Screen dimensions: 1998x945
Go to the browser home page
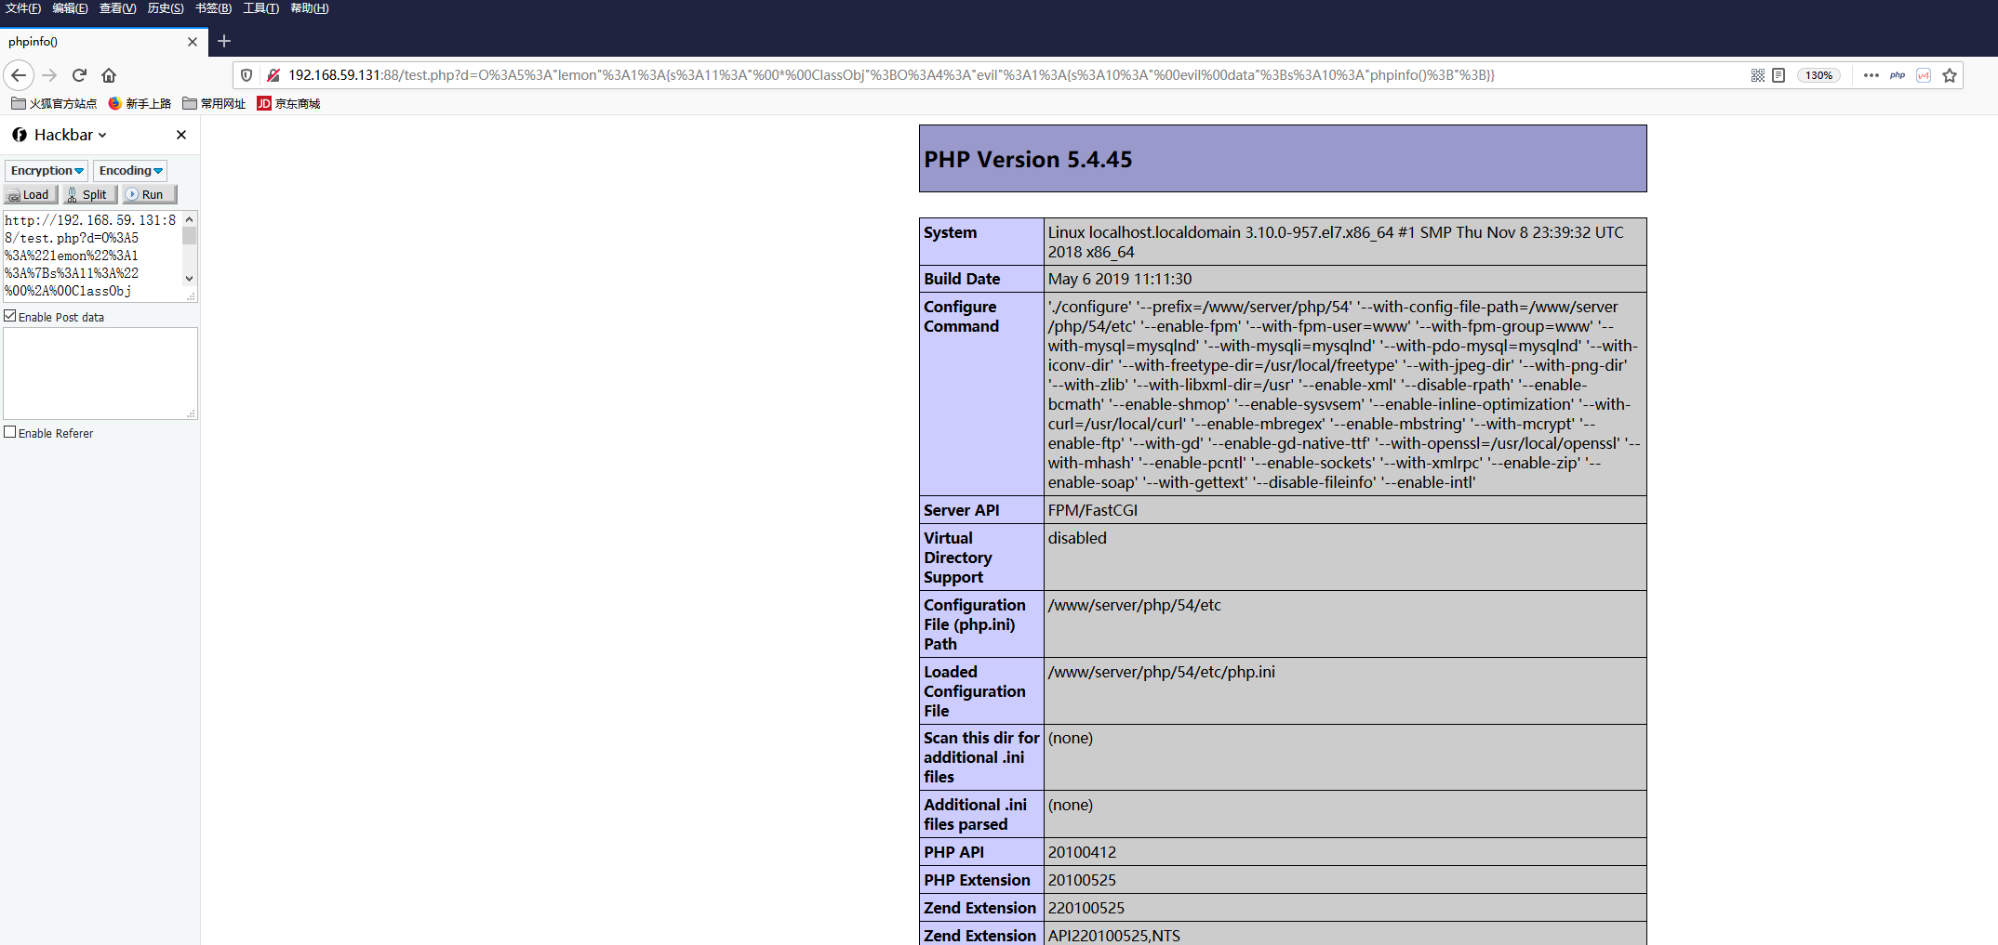[109, 75]
